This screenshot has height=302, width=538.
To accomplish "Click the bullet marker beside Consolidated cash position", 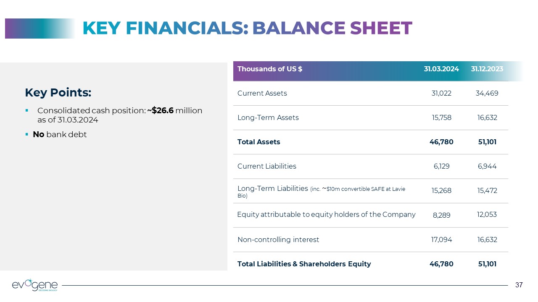I will pyautogui.click(x=27, y=111).
